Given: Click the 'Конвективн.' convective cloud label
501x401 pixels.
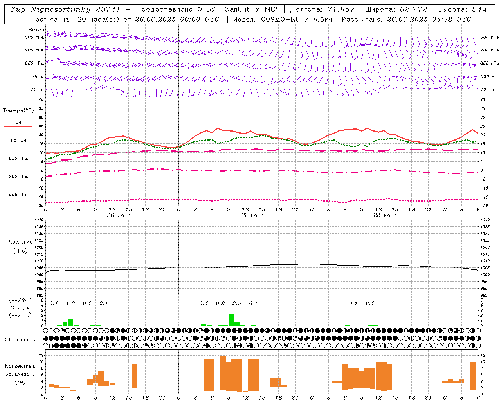Looking at the screenshot, I should [20, 366].
